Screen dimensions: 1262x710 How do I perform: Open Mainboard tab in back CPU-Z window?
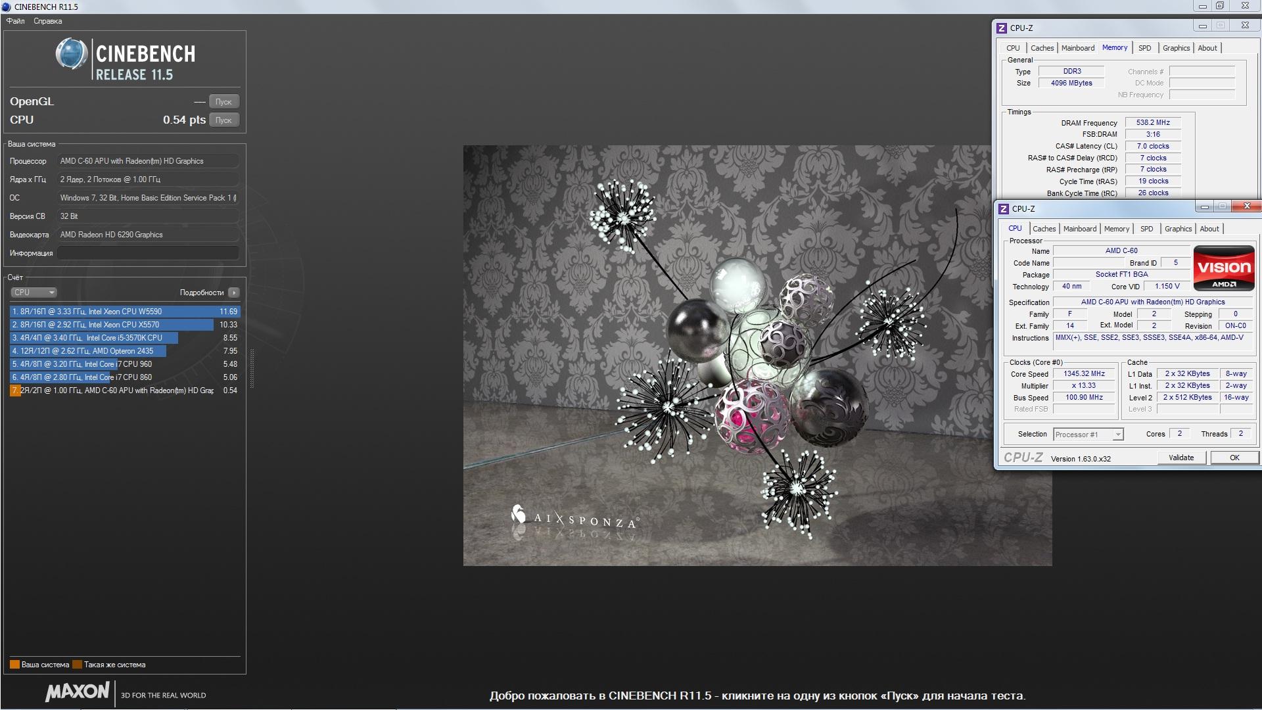pyautogui.click(x=1078, y=48)
